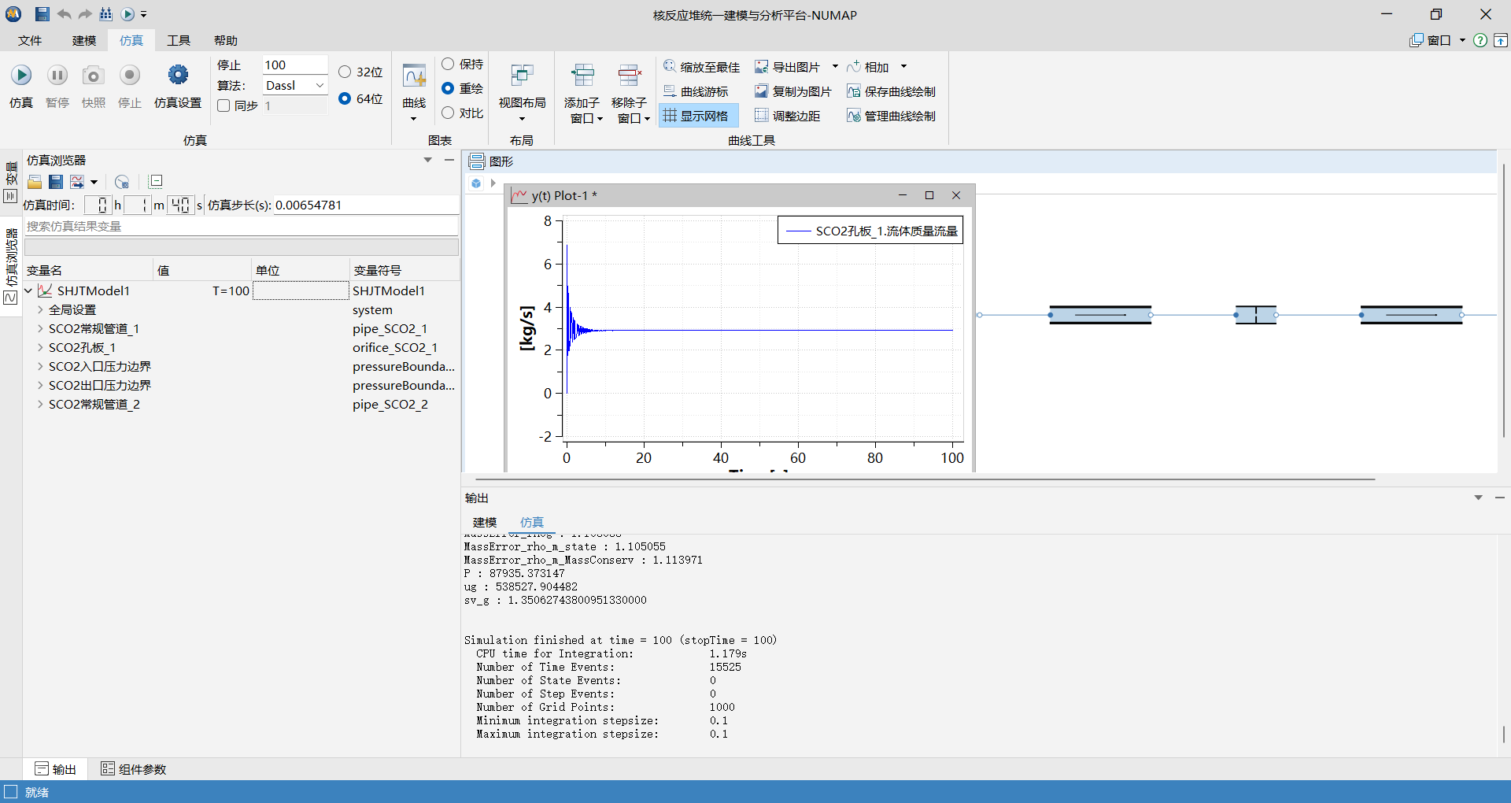Select the 保持 chart mode radio

point(448,64)
